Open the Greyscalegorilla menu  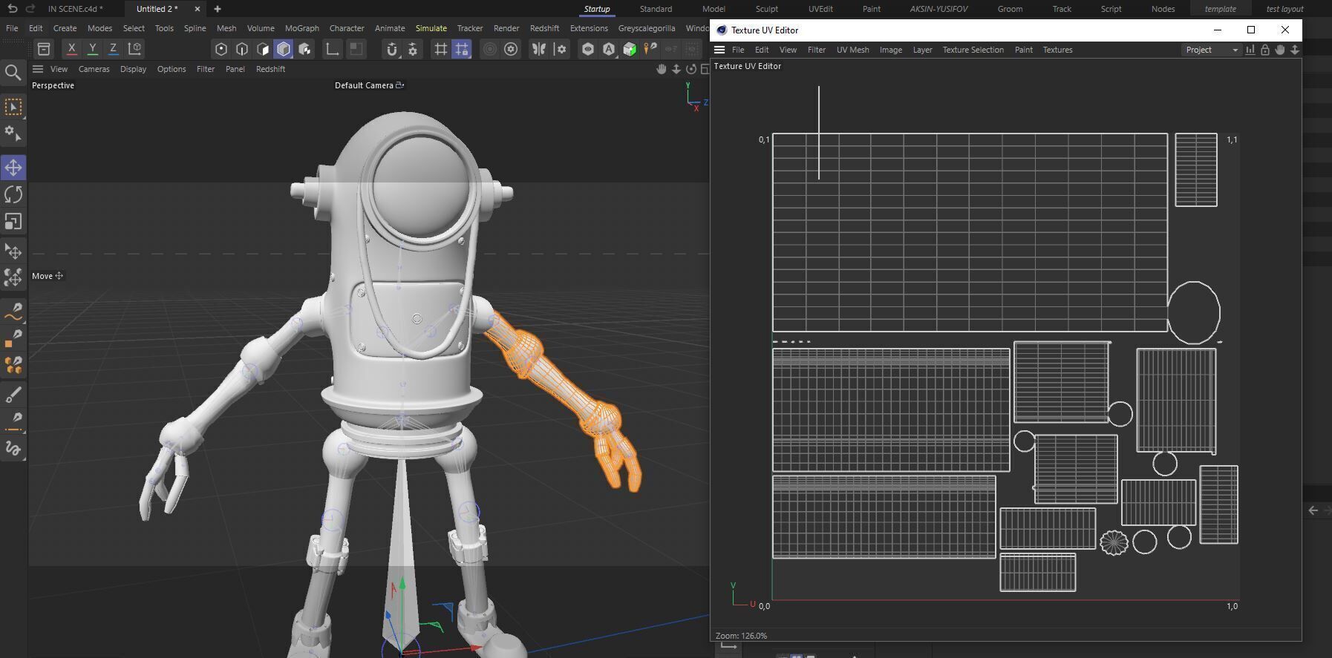click(x=647, y=28)
